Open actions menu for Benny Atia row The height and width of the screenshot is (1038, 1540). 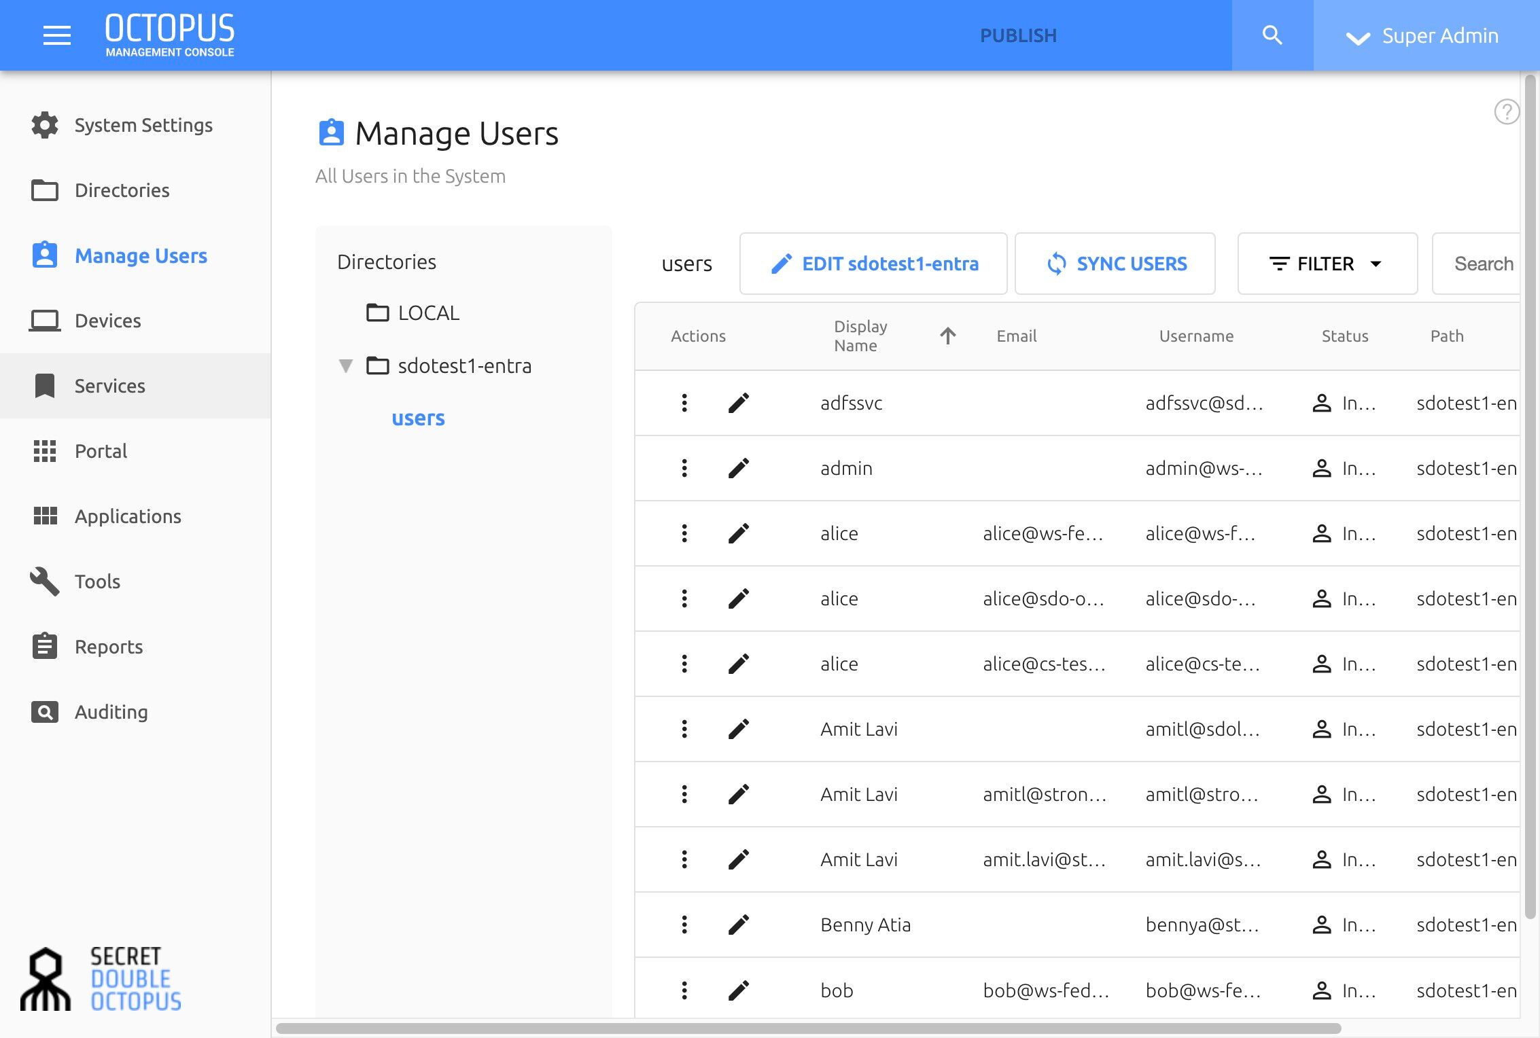coord(684,925)
